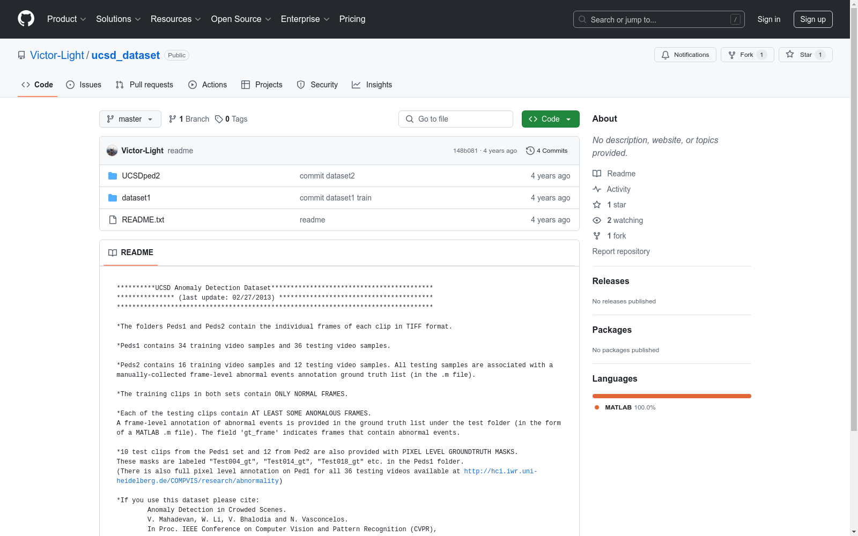Expand the Open Source menu
Viewport: 858px width, 536px height.
point(241,19)
